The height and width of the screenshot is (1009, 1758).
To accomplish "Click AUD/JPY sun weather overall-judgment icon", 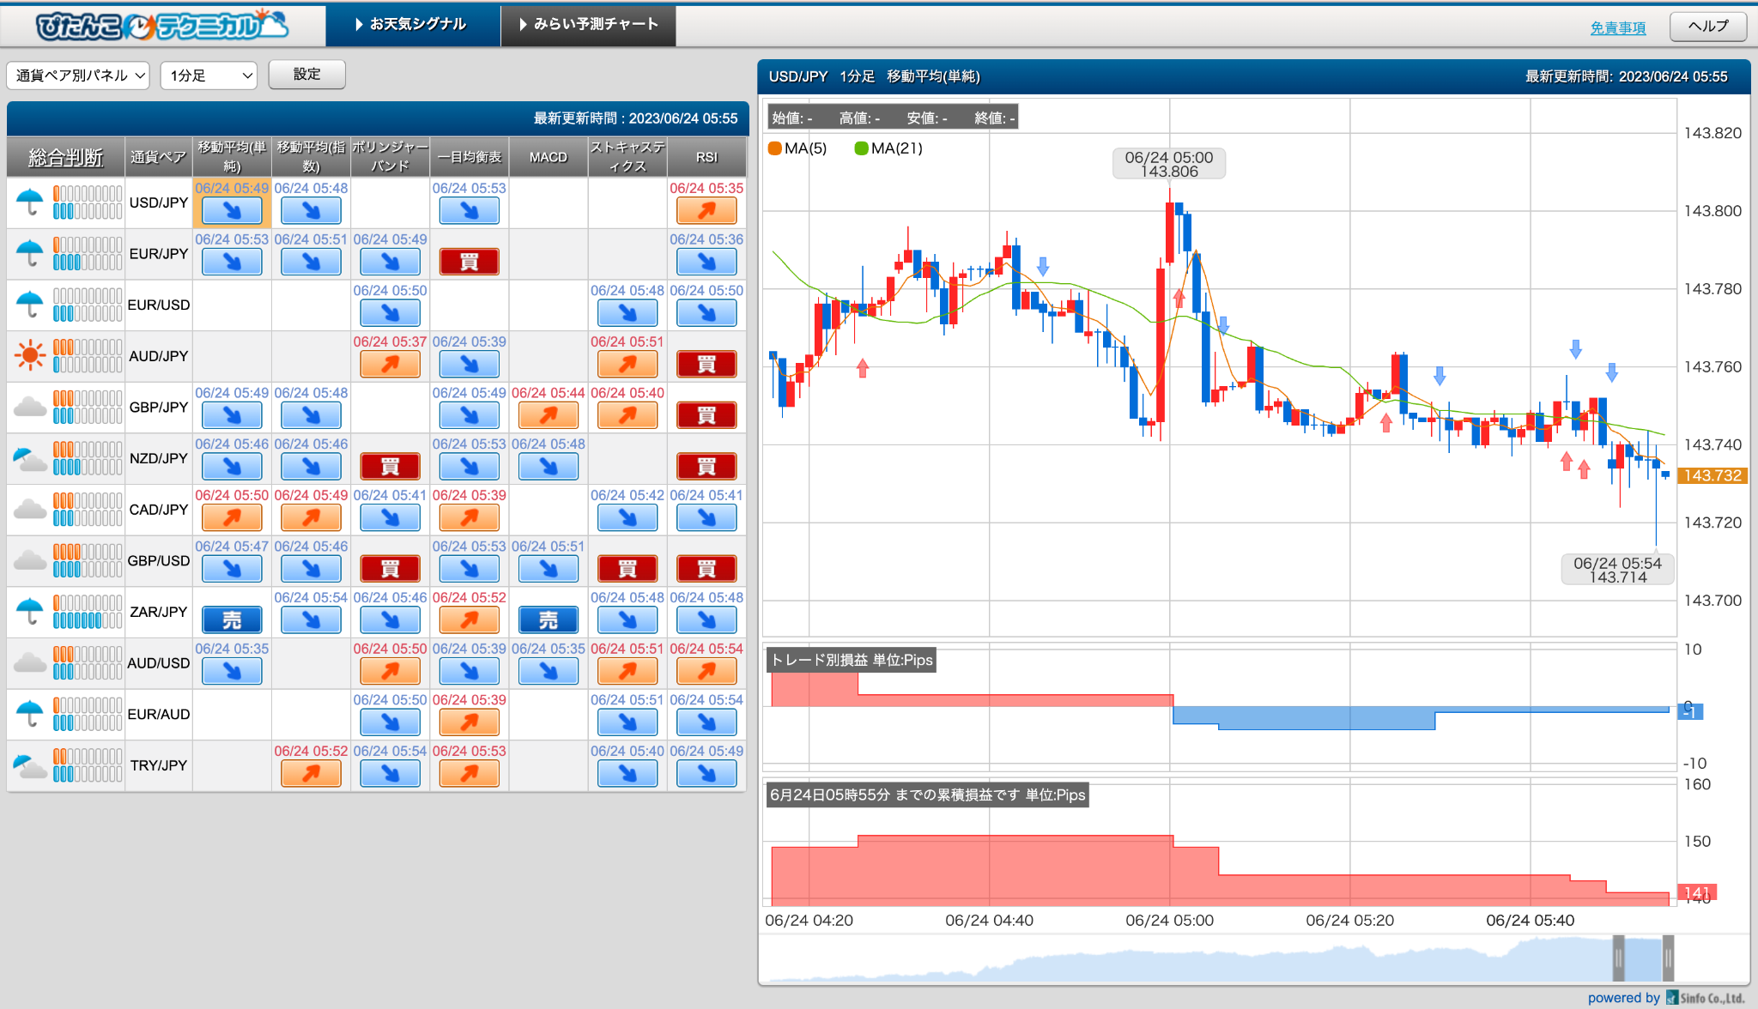I will (30, 355).
